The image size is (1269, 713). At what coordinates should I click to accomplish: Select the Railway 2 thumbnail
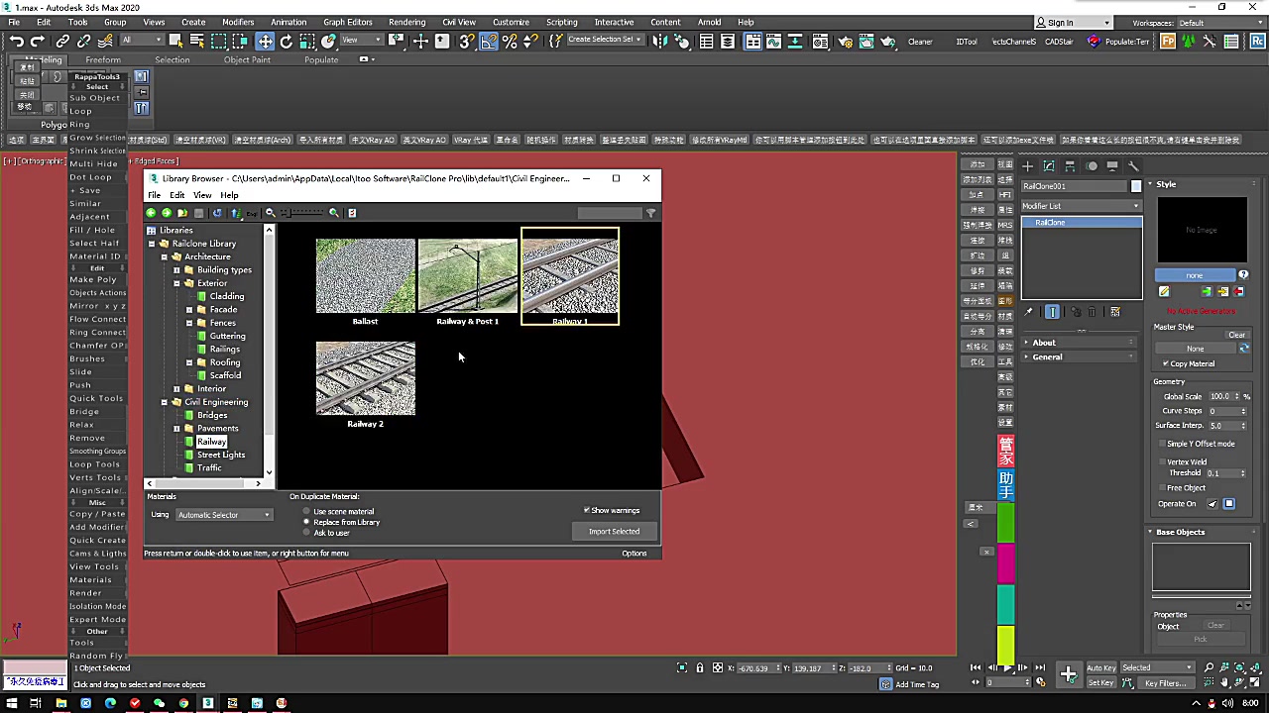[366, 379]
